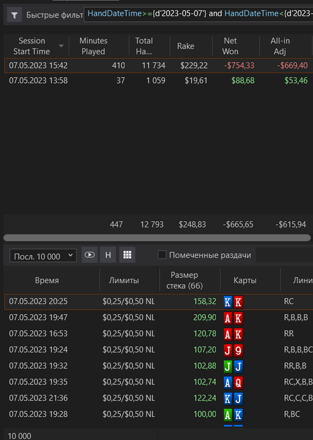313x440 pixels.
Task: Select the 07.05.2023 13:58 session row
Action: (159, 81)
